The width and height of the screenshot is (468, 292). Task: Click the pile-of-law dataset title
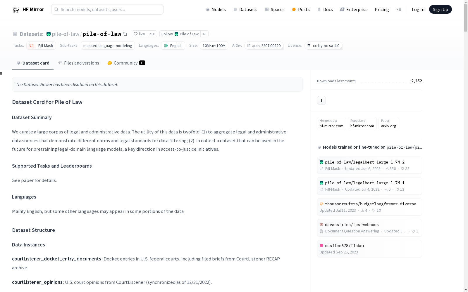pos(102,34)
